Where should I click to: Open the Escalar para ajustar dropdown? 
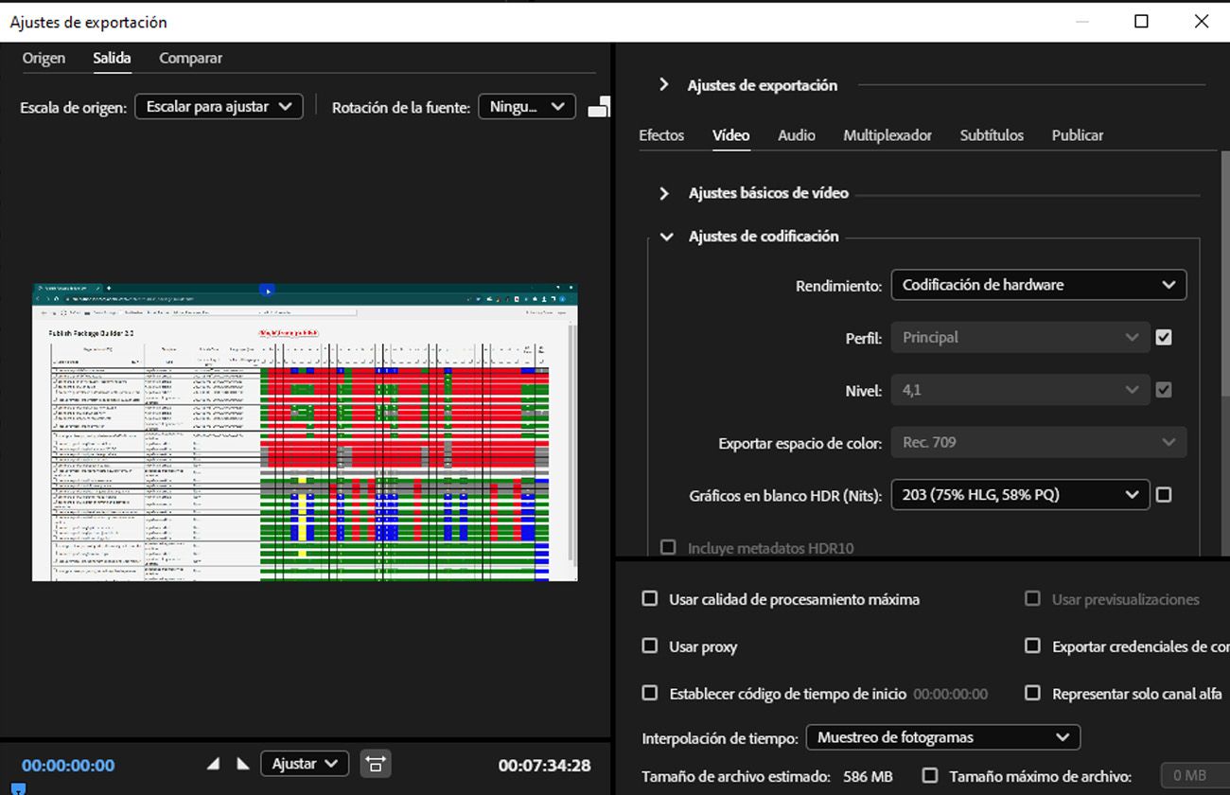218,106
